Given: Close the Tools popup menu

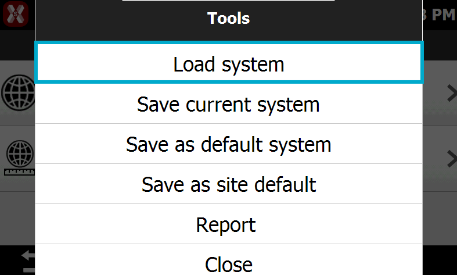Looking at the screenshot, I should (x=229, y=260).
